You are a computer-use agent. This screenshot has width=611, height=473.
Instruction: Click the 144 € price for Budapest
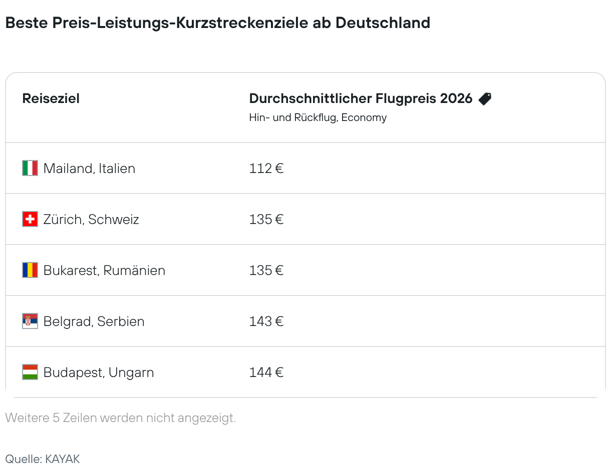point(266,372)
